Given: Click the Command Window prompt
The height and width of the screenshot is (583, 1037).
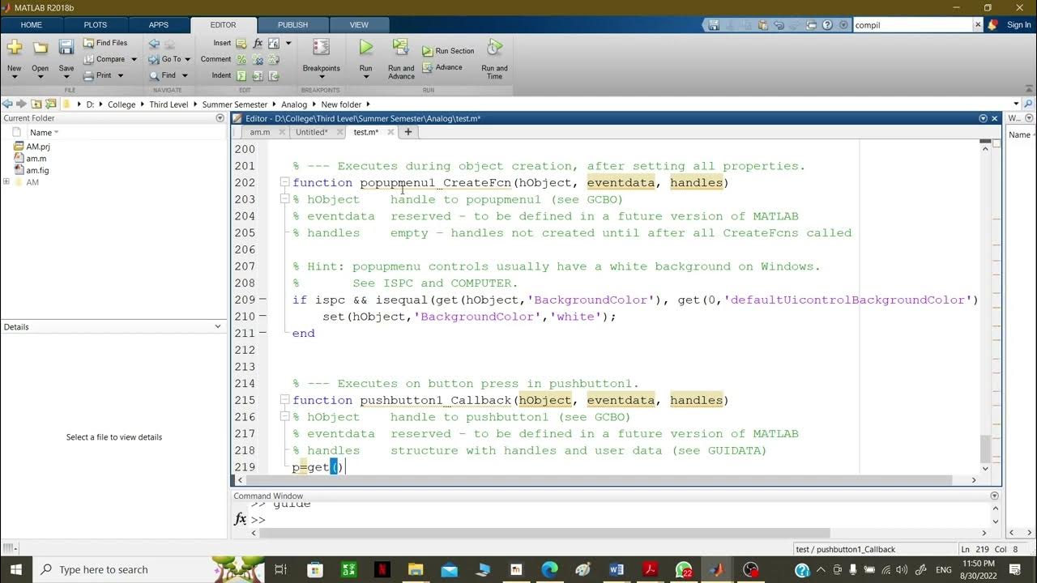Looking at the screenshot, I should tap(258, 520).
